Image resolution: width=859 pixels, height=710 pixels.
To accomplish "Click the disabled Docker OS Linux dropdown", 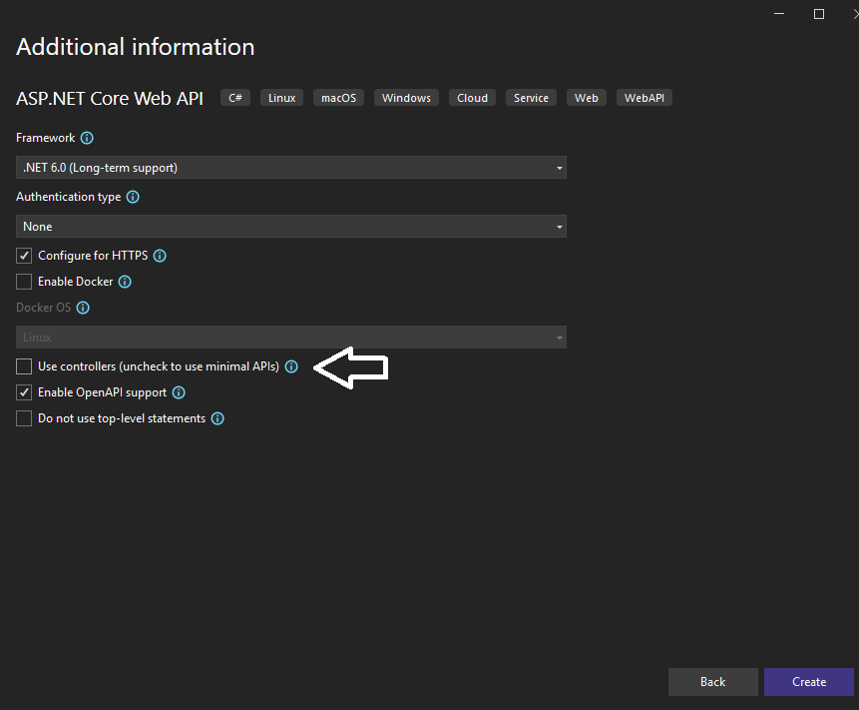I will pos(291,338).
